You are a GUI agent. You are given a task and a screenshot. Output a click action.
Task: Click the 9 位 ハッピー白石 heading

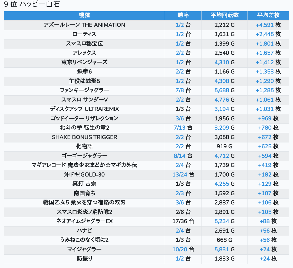32,4
